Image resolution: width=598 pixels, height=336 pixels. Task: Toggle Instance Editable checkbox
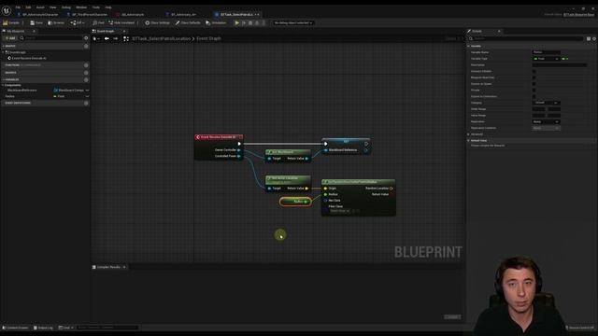534,71
